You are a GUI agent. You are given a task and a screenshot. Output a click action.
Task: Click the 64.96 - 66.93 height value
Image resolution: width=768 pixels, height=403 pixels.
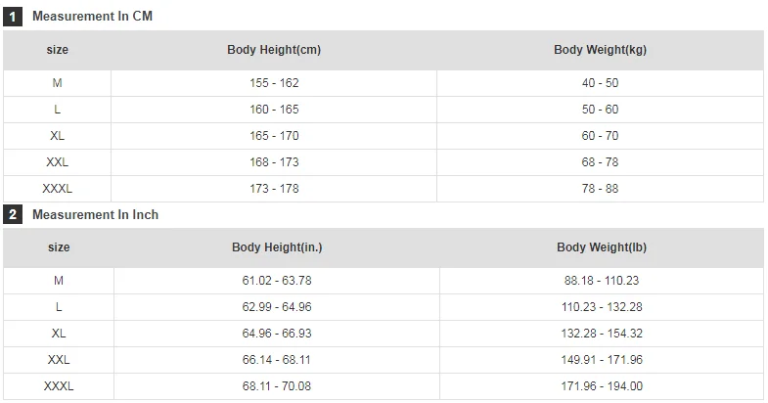point(277,334)
